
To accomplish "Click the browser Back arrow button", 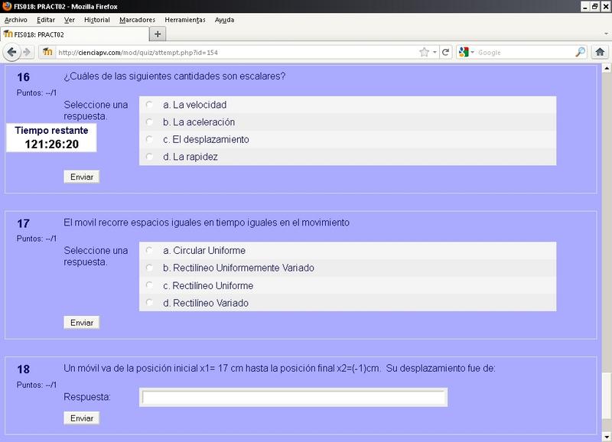I will point(12,52).
